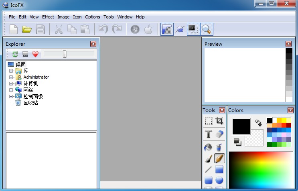Viewport: 298px width, 191px height.
Task: Open the Options menu
Action: pos(93,17)
